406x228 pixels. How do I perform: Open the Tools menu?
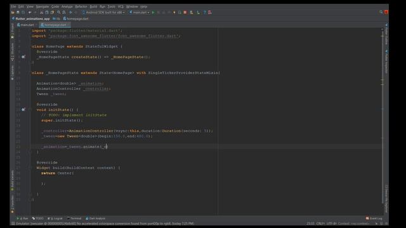tap(112, 6)
